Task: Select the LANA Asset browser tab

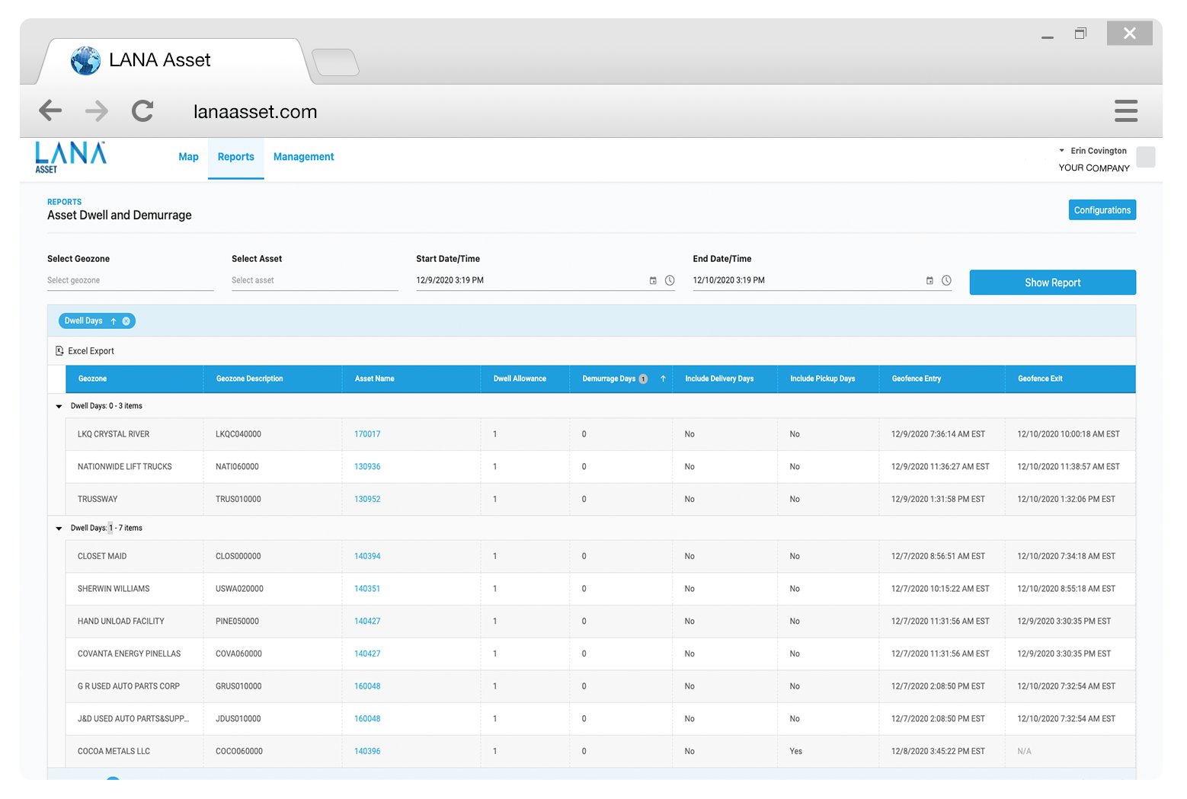Action: click(175, 60)
